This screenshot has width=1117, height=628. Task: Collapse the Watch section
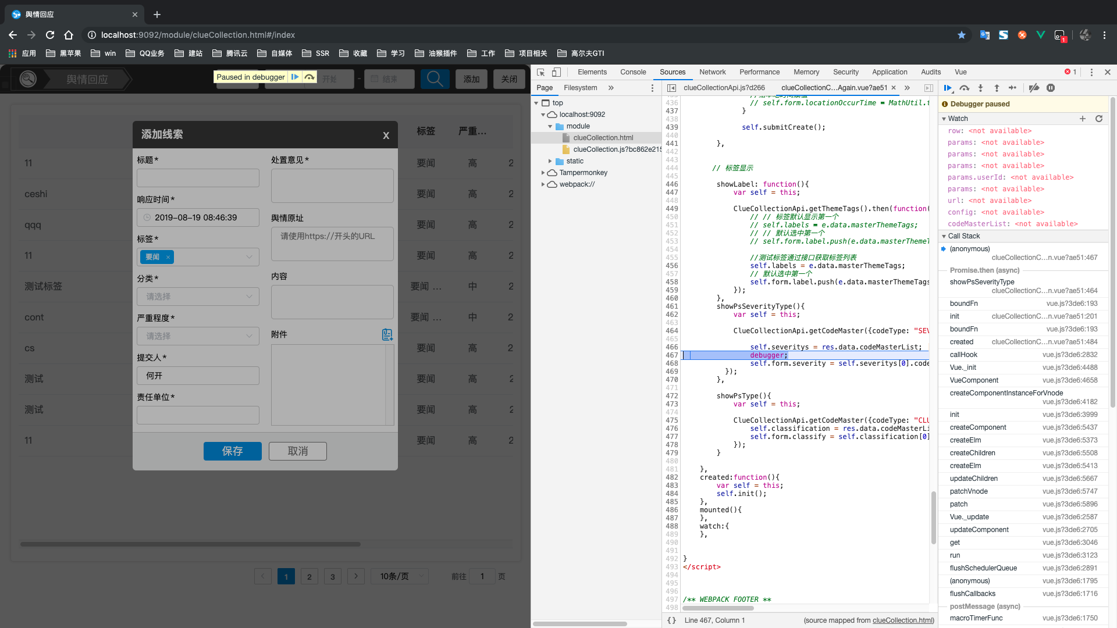[944, 119]
